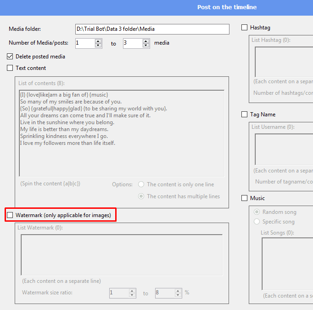Viewport: 313px width, 310px height.
Task: Enable the Watermark checkbox
Action: pyautogui.click(x=10, y=215)
